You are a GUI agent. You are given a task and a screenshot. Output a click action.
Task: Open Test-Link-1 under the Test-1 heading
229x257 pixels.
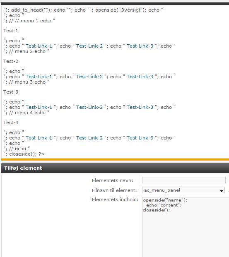pyautogui.click(x=39, y=46)
